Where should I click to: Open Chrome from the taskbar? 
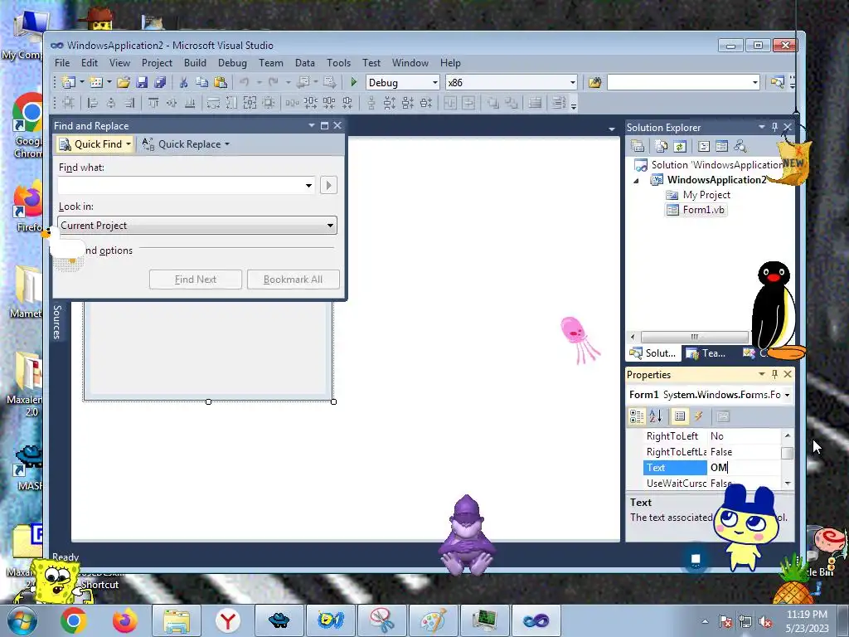(x=74, y=620)
